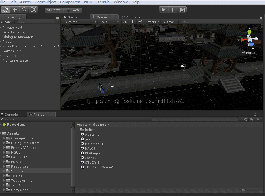Toggle pivot Center mode button
Viewport: 265px width, 196px height.
(54, 10)
